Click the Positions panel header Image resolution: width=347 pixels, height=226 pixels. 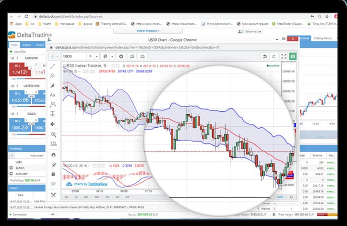pyautogui.click(x=27, y=149)
